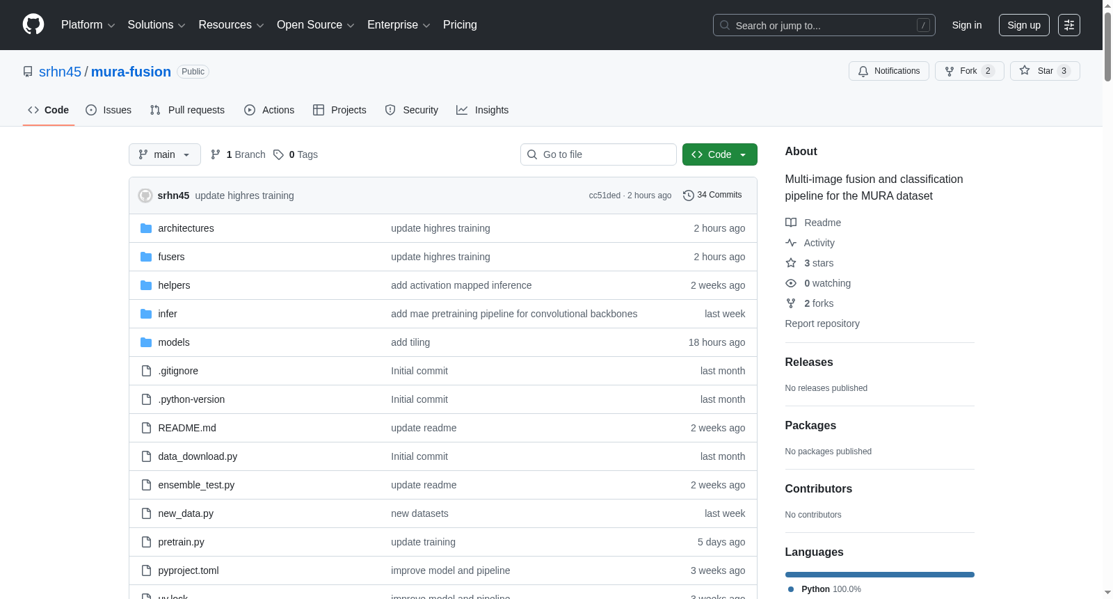Switch to the Projects tab
Screen dimensions: 1113x599
click(x=339, y=110)
